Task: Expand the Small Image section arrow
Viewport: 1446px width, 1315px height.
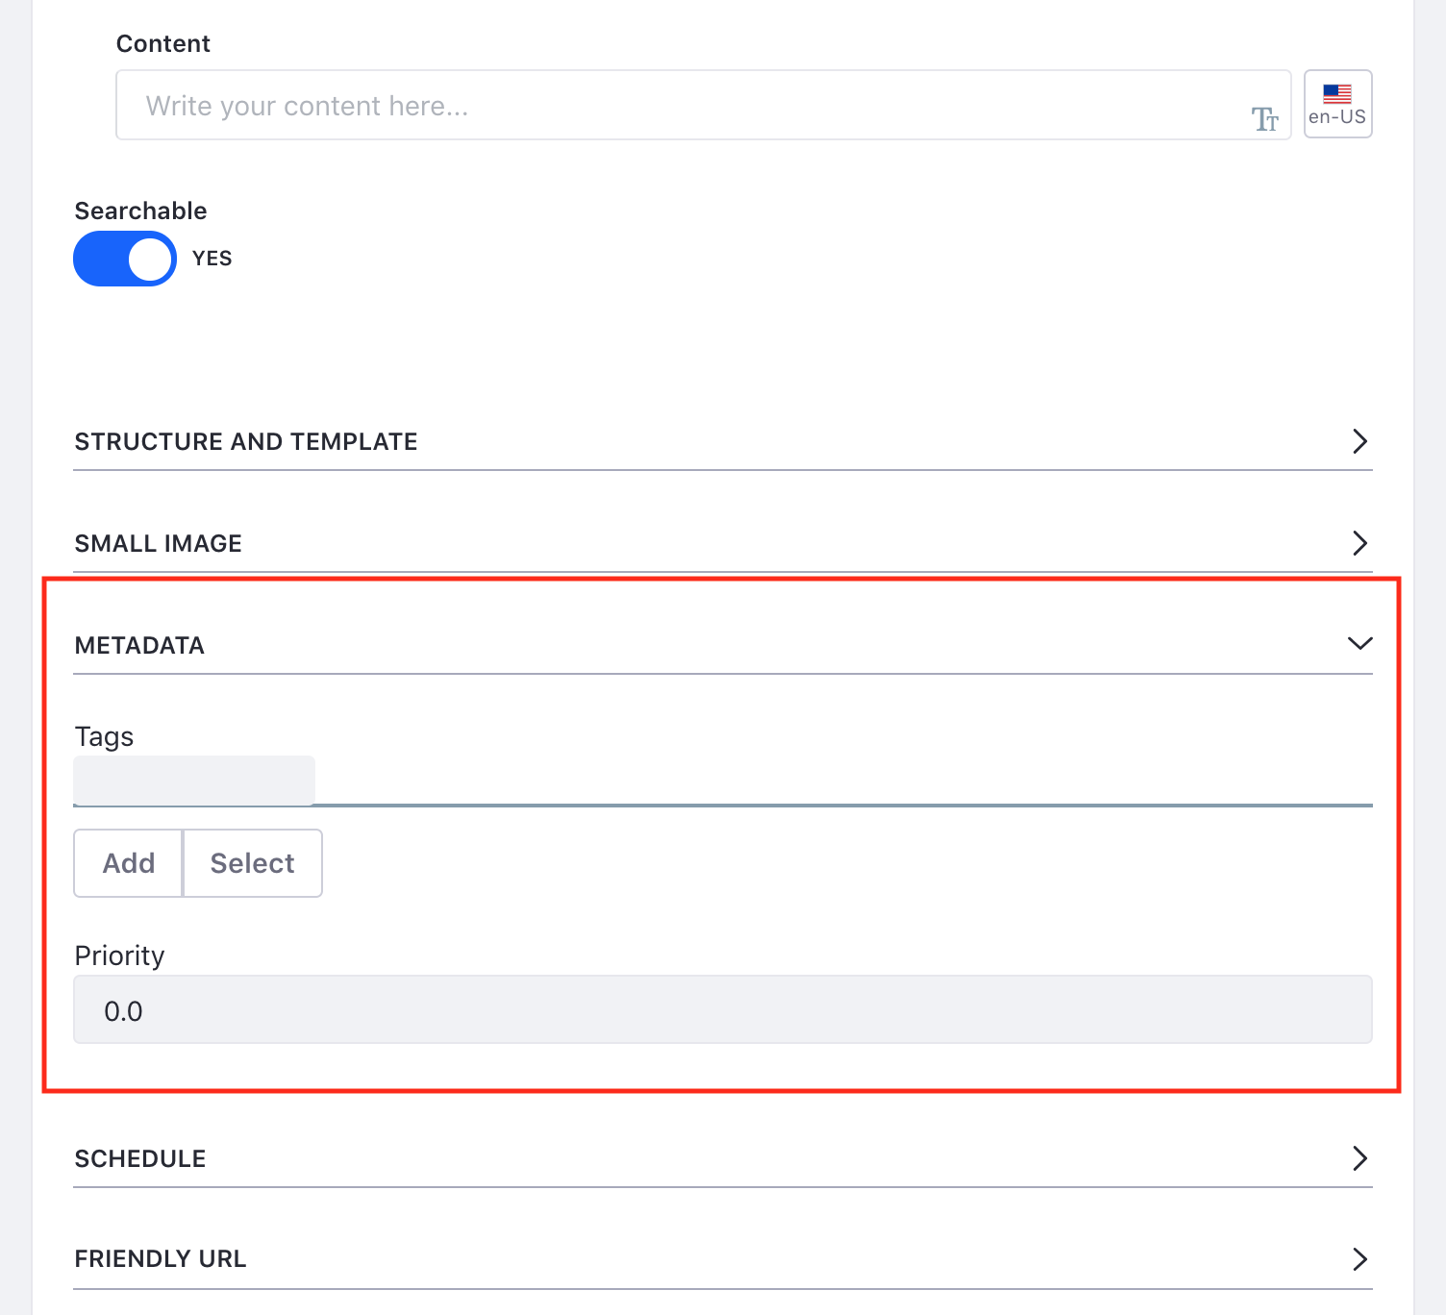Action: pos(1359,543)
